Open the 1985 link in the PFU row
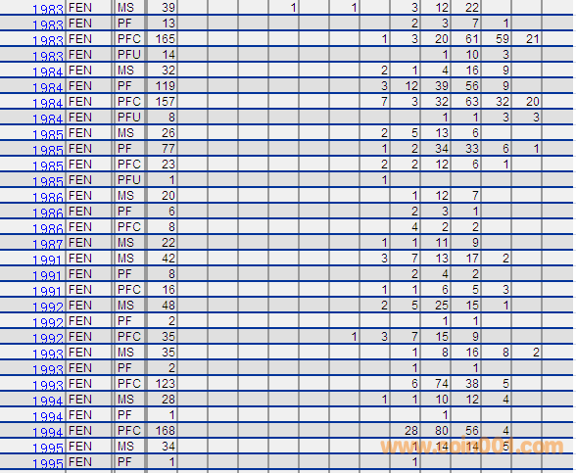Image resolution: width=576 pixels, height=473 pixels. (x=48, y=181)
